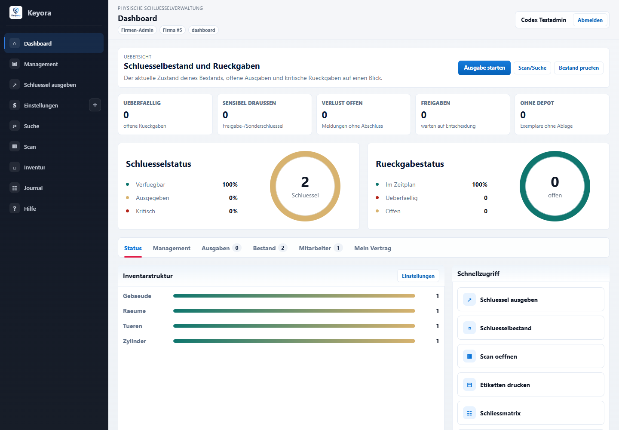Click the Zylinder progress bar
This screenshot has width=619, height=430.
(294, 341)
